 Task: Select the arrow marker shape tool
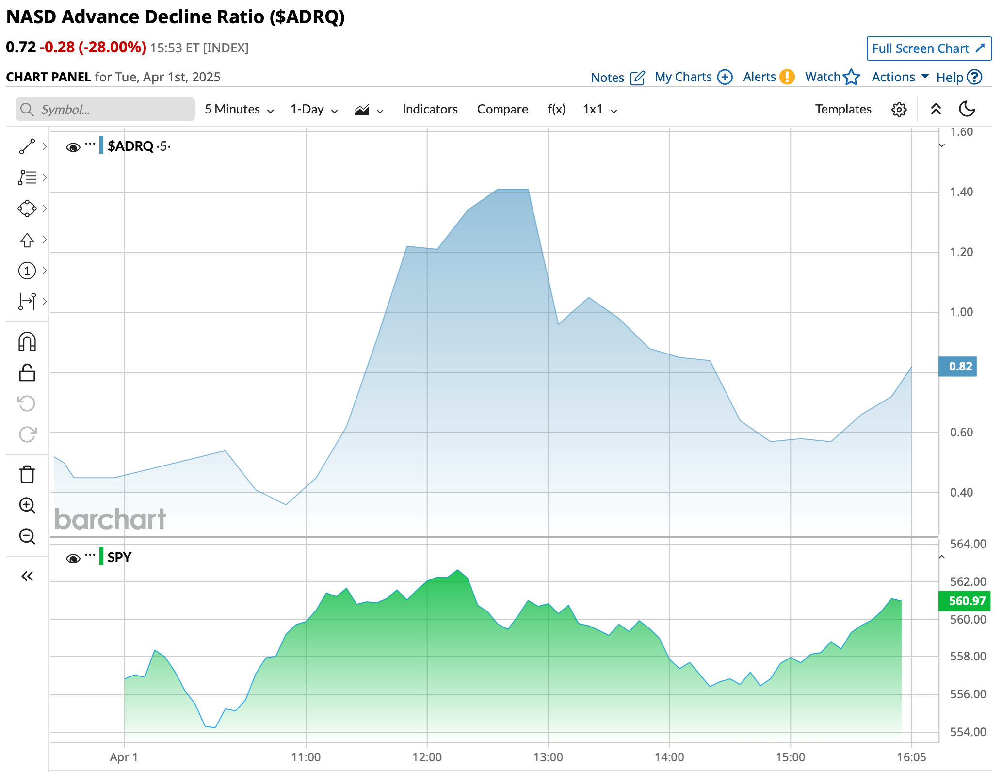(27, 240)
